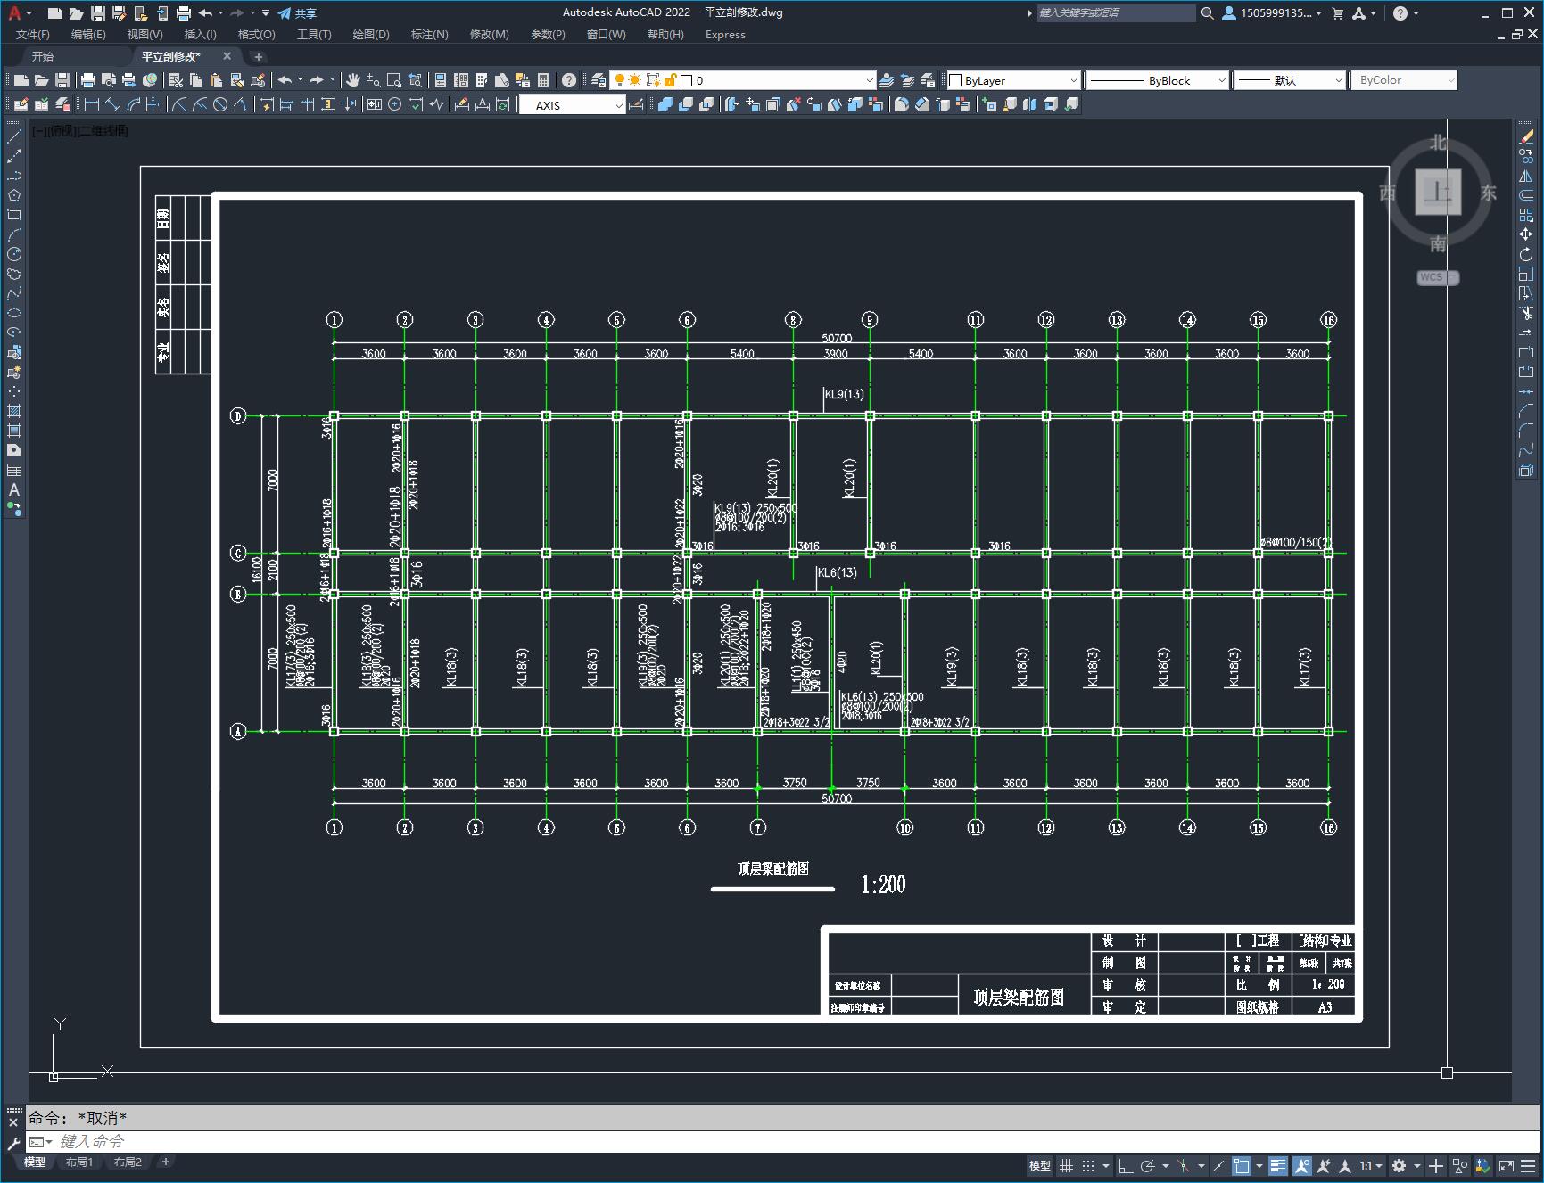1544x1183 pixels.
Task: Toggle Ortho mode in status bar
Action: 1126,1165
